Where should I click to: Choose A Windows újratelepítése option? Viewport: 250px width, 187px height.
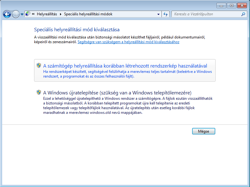pyautogui.click(x=125, y=102)
